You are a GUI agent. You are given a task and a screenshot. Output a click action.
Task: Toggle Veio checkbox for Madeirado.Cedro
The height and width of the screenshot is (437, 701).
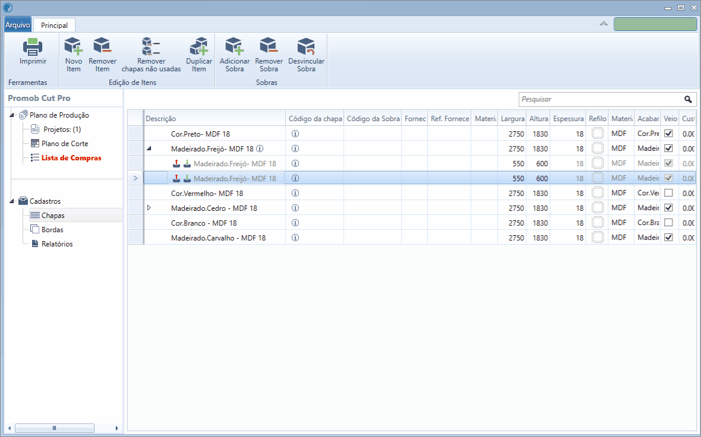(668, 208)
